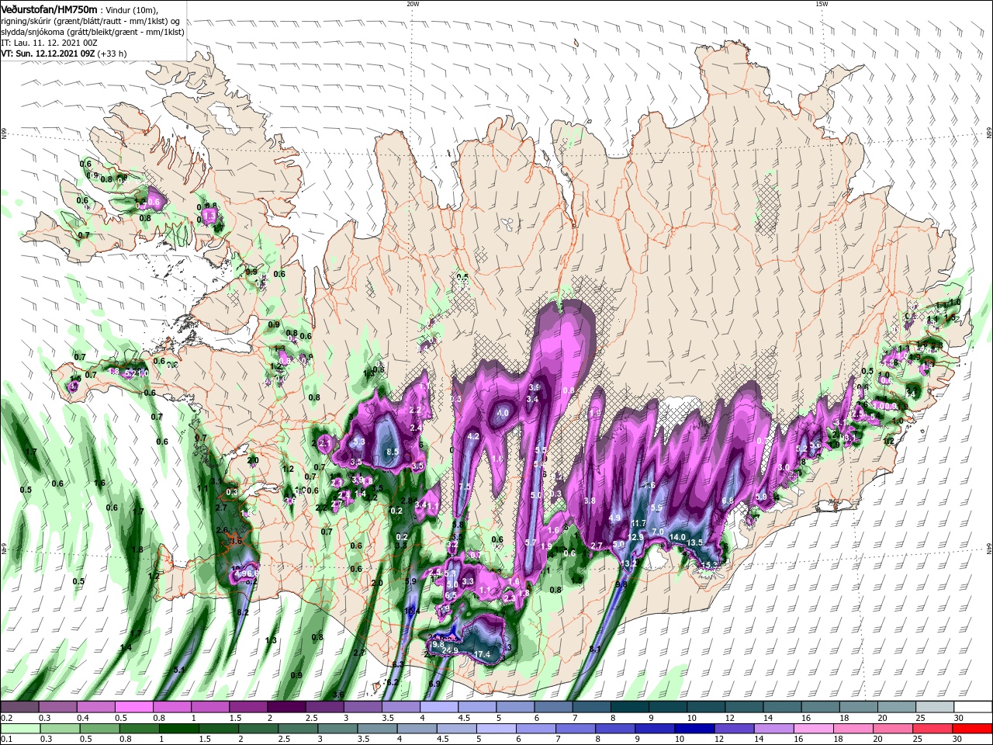Click the 10.4 precipitation value on the map
Screen dimensions: 993x745
pos(413,612)
